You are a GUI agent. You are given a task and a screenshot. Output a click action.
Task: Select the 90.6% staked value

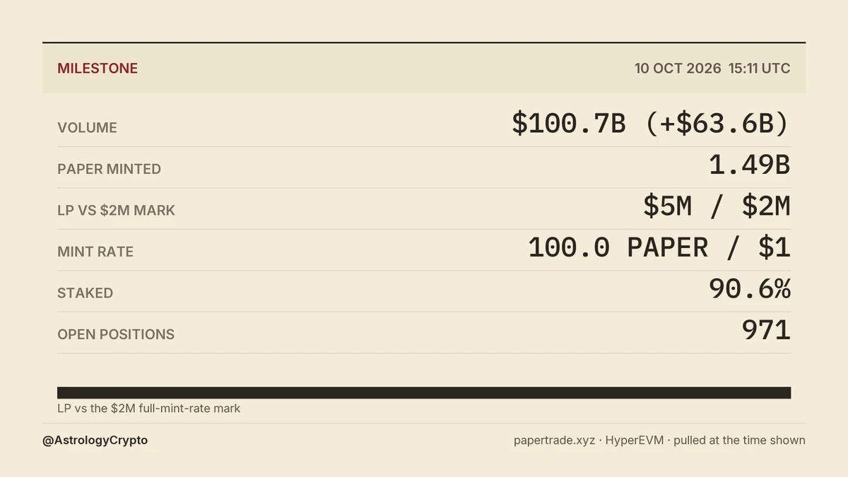pyautogui.click(x=750, y=289)
